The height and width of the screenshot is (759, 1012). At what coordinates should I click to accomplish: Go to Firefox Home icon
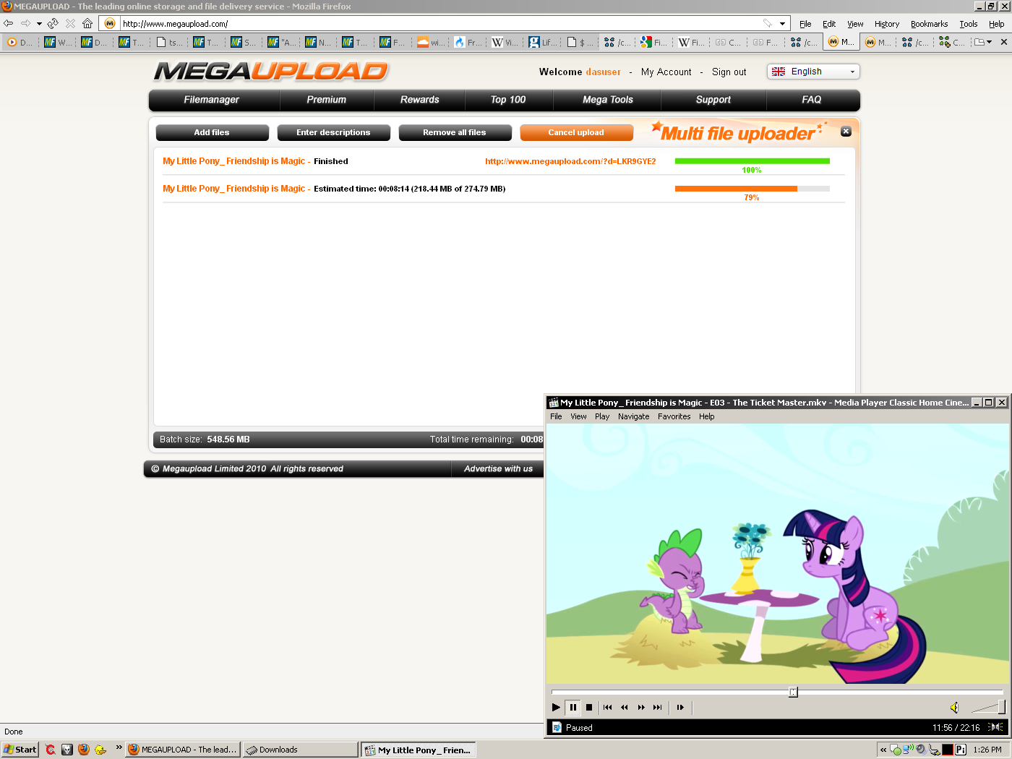pyautogui.click(x=87, y=23)
